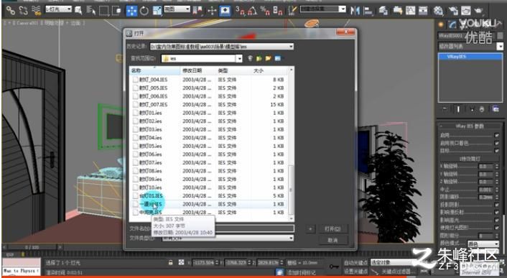Click the Mirror tool icon
Image resolution: width=507 pixels, height=278 pixels.
click(x=355, y=11)
